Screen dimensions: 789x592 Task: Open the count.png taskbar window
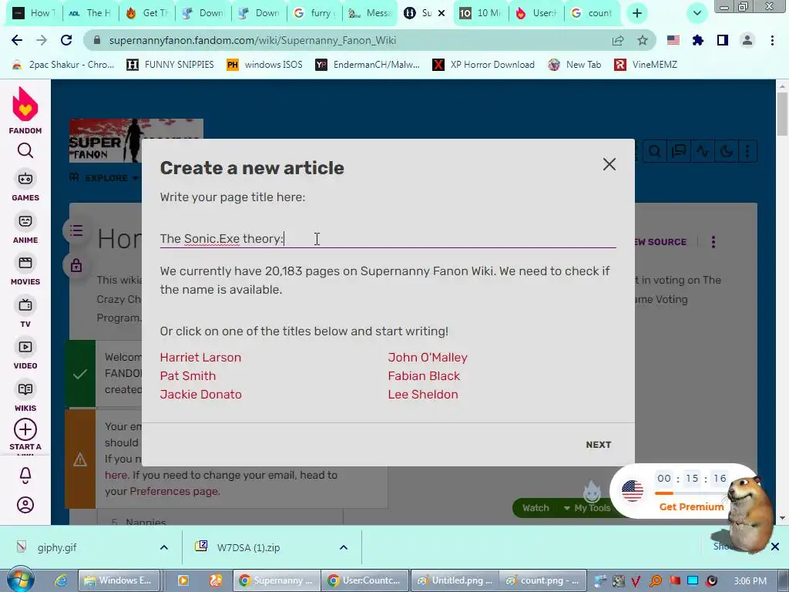coord(542,580)
